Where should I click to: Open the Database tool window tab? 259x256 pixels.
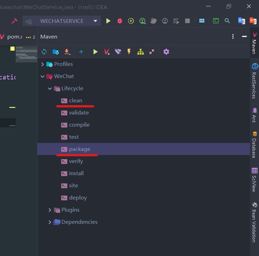(254, 145)
